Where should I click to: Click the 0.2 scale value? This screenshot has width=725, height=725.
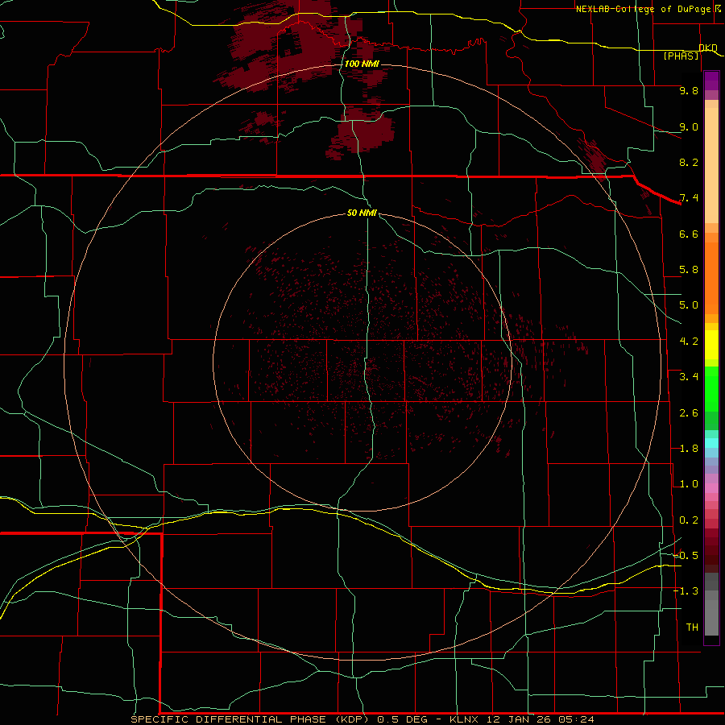coord(689,520)
